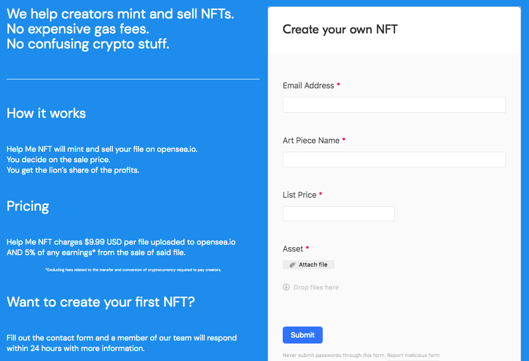529x361 pixels.
Task: Click the cryptocurrency fees disclaimer fine print
Action: [x=133, y=270]
